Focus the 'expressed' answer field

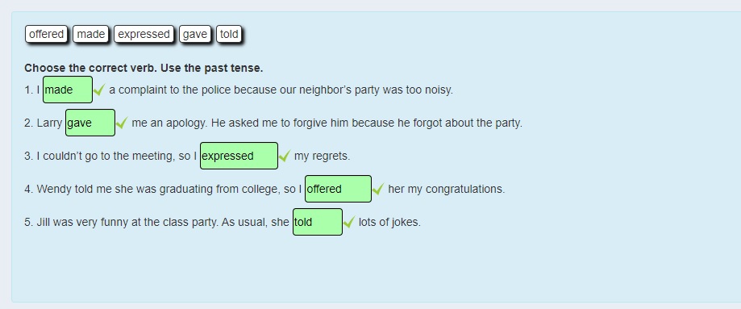coord(239,156)
